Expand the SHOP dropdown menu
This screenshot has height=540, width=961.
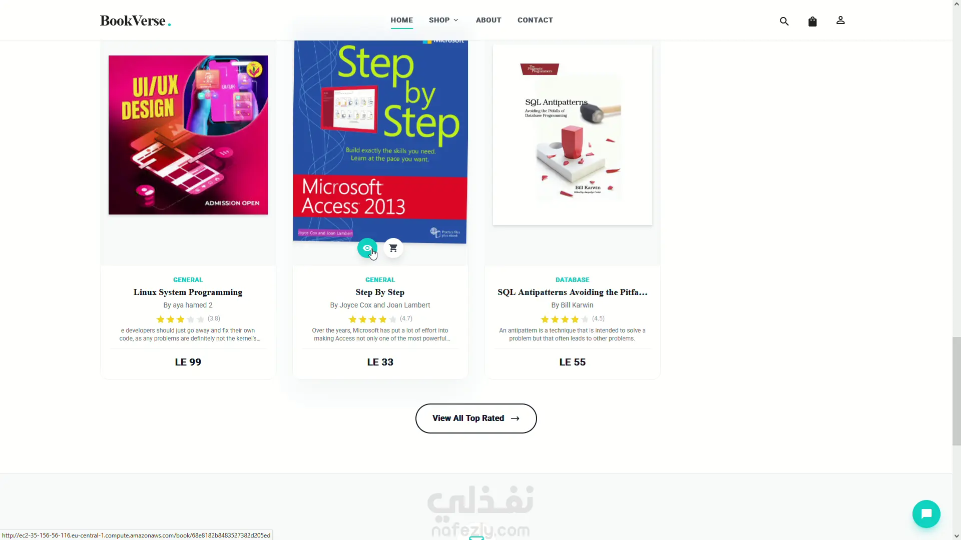(x=443, y=20)
